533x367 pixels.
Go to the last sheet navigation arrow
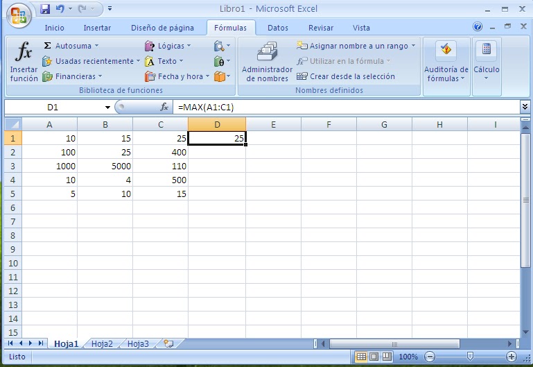[x=41, y=343]
